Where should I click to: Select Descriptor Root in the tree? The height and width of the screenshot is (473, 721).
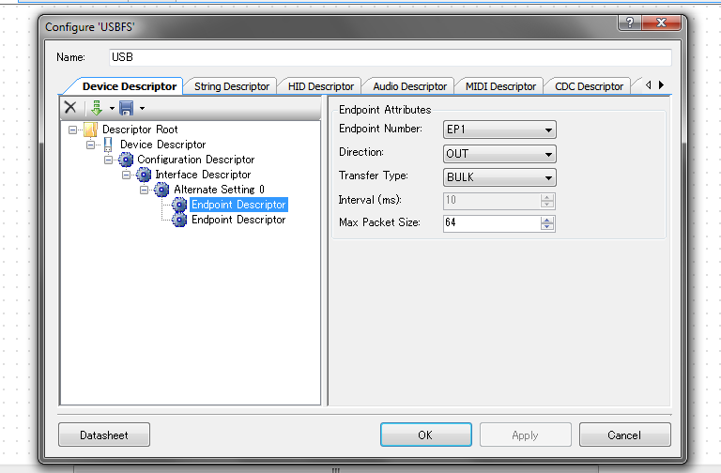[x=140, y=130]
